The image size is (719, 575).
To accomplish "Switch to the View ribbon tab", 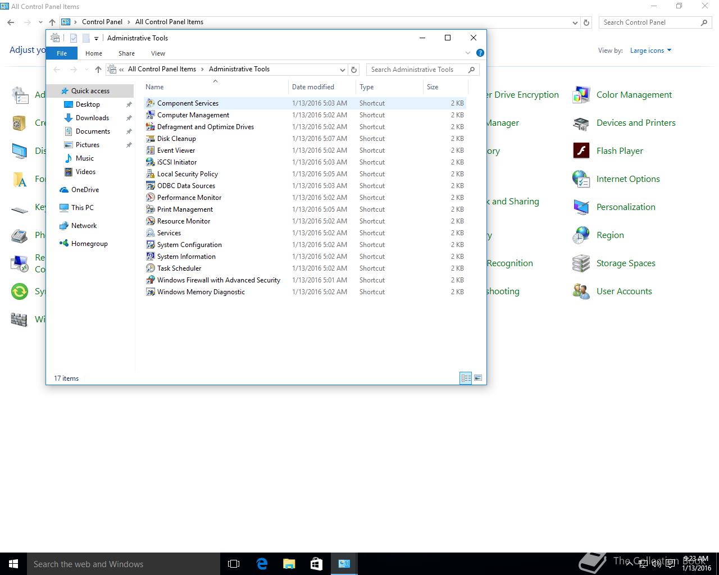I will (x=158, y=53).
